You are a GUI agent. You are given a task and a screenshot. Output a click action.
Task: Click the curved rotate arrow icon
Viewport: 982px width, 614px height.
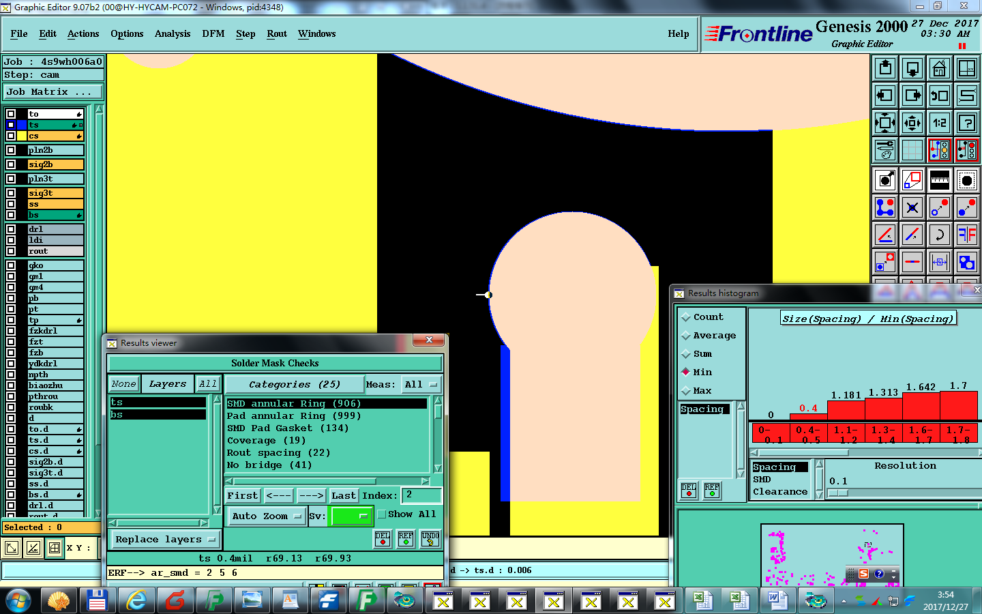[x=939, y=234]
